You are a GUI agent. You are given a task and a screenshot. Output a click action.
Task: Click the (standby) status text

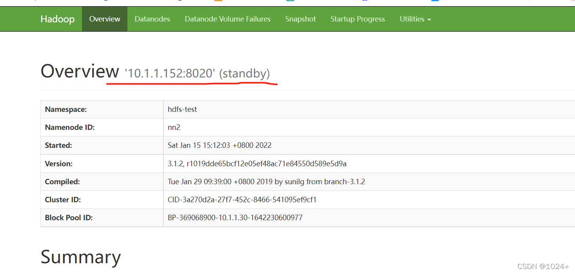tap(245, 73)
